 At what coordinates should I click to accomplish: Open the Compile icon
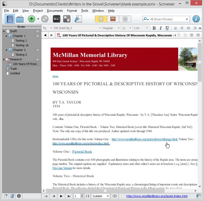(x=78, y=19)
